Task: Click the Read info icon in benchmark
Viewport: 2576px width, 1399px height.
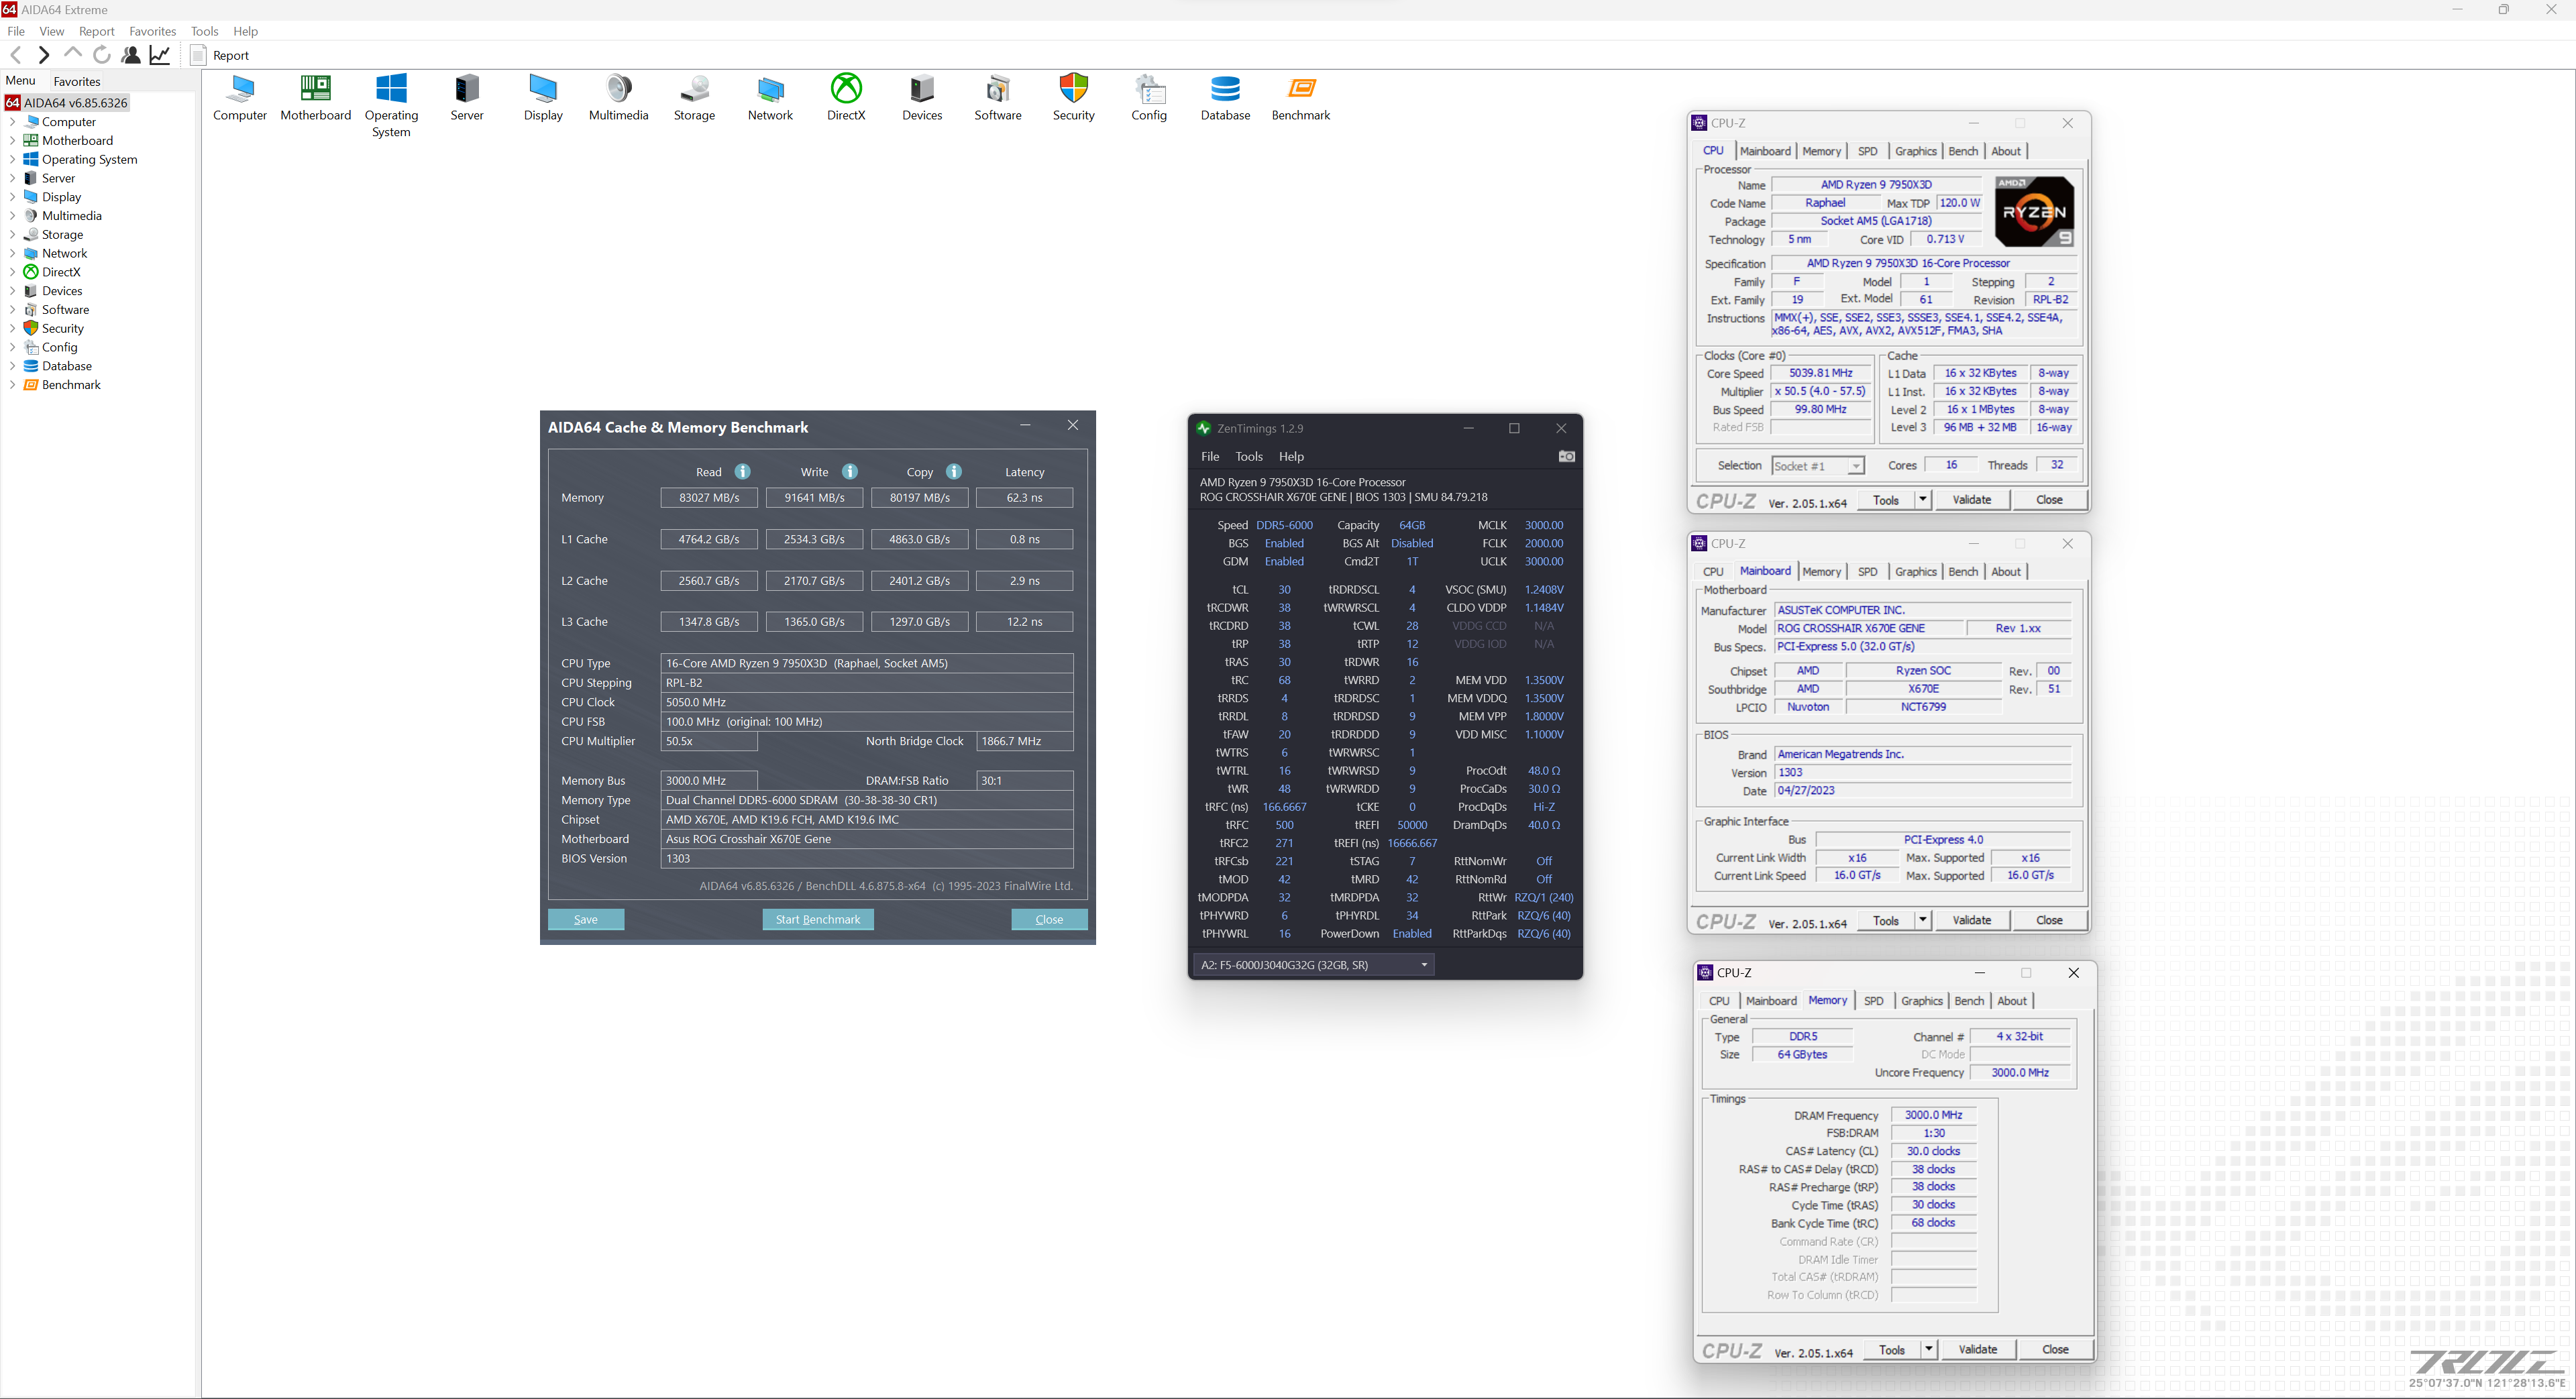Action: [743, 471]
